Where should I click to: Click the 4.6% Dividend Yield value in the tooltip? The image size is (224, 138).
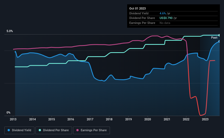163,13
